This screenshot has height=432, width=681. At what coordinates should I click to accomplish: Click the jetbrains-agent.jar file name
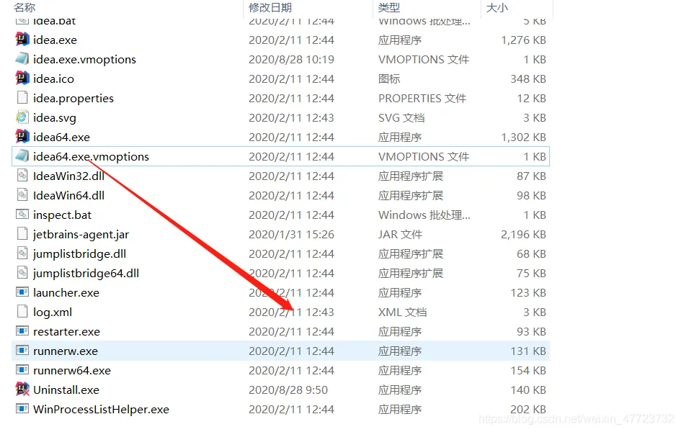coord(81,235)
